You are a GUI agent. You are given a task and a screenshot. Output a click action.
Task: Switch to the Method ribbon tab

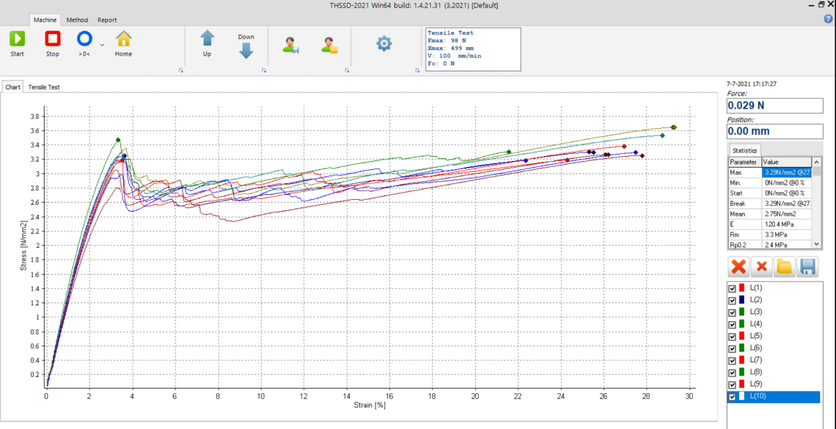click(x=77, y=20)
